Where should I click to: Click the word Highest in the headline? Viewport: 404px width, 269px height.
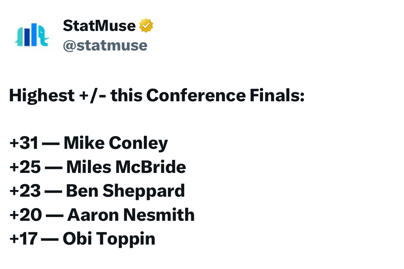click(x=42, y=95)
